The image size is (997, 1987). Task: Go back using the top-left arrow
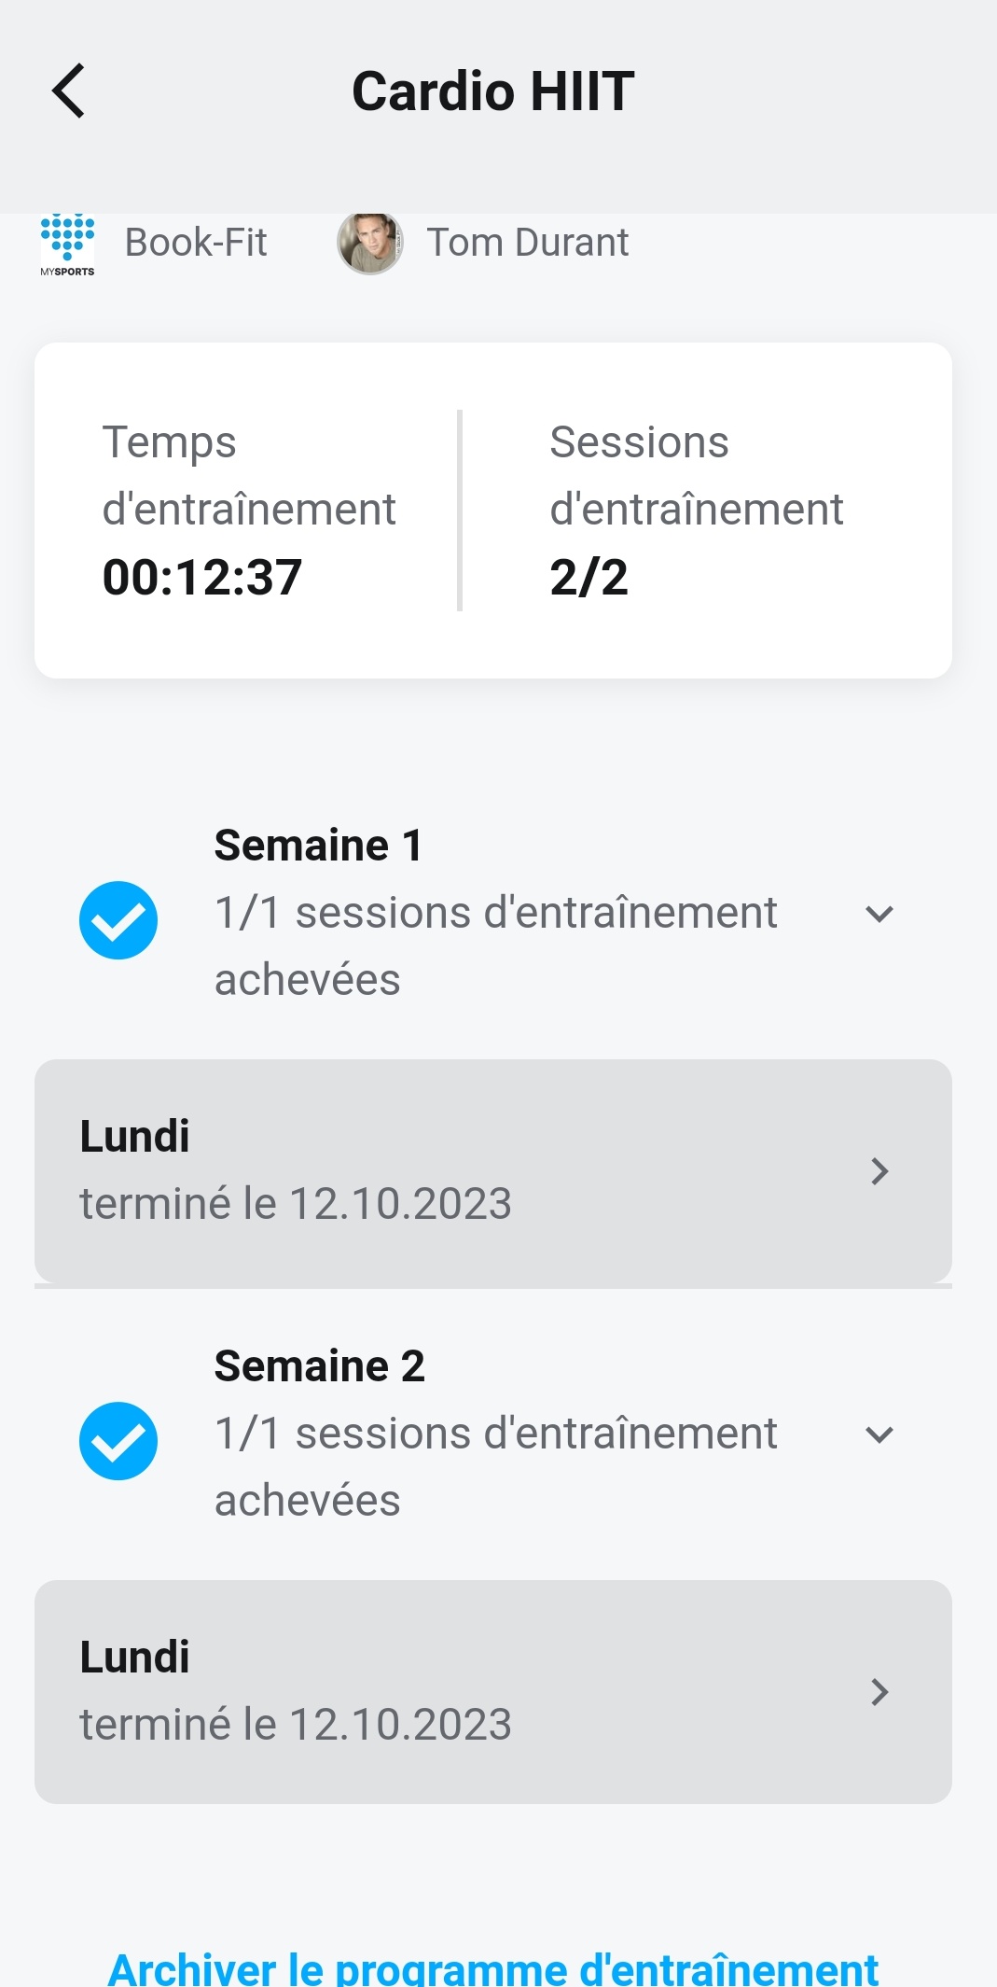click(68, 91)
